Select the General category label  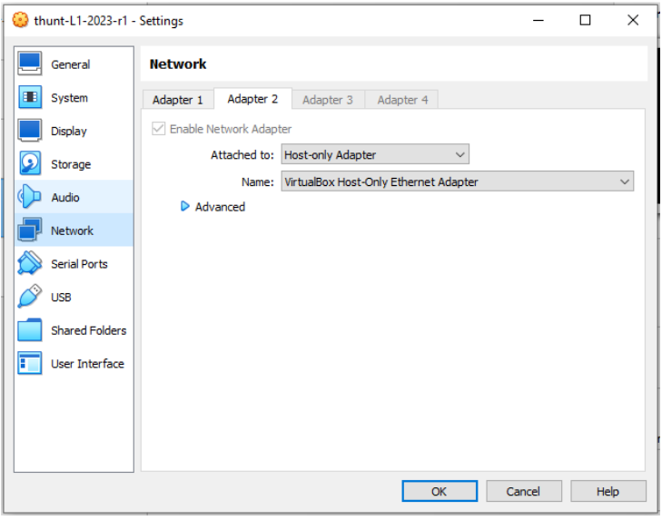[x=71, y=64]
